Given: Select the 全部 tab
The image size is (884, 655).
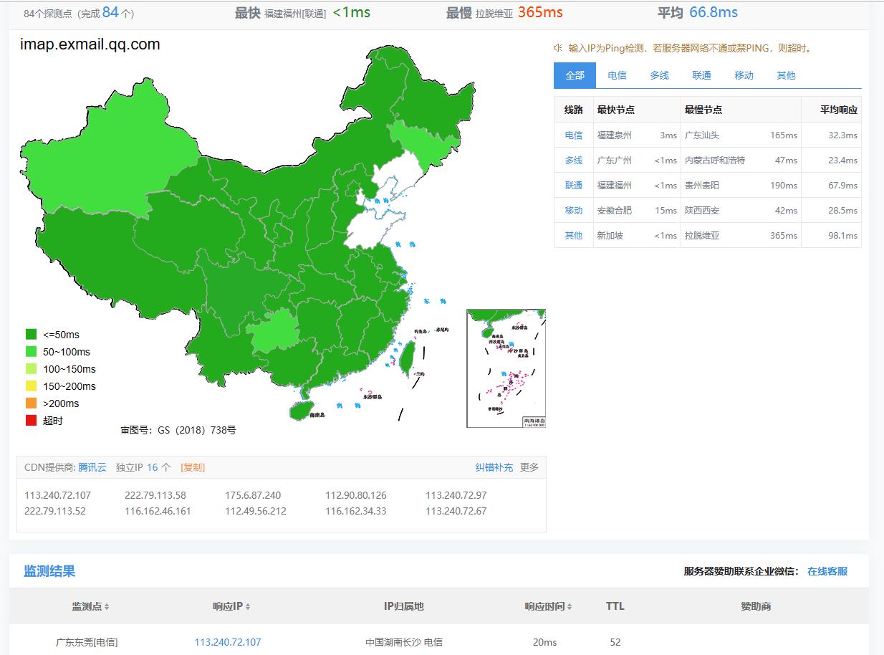Looking at the screenshot, I should click(x=575, y=75).
